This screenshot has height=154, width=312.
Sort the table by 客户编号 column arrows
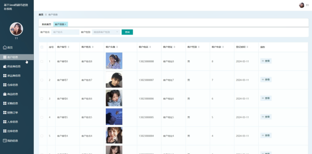point(68,47)
